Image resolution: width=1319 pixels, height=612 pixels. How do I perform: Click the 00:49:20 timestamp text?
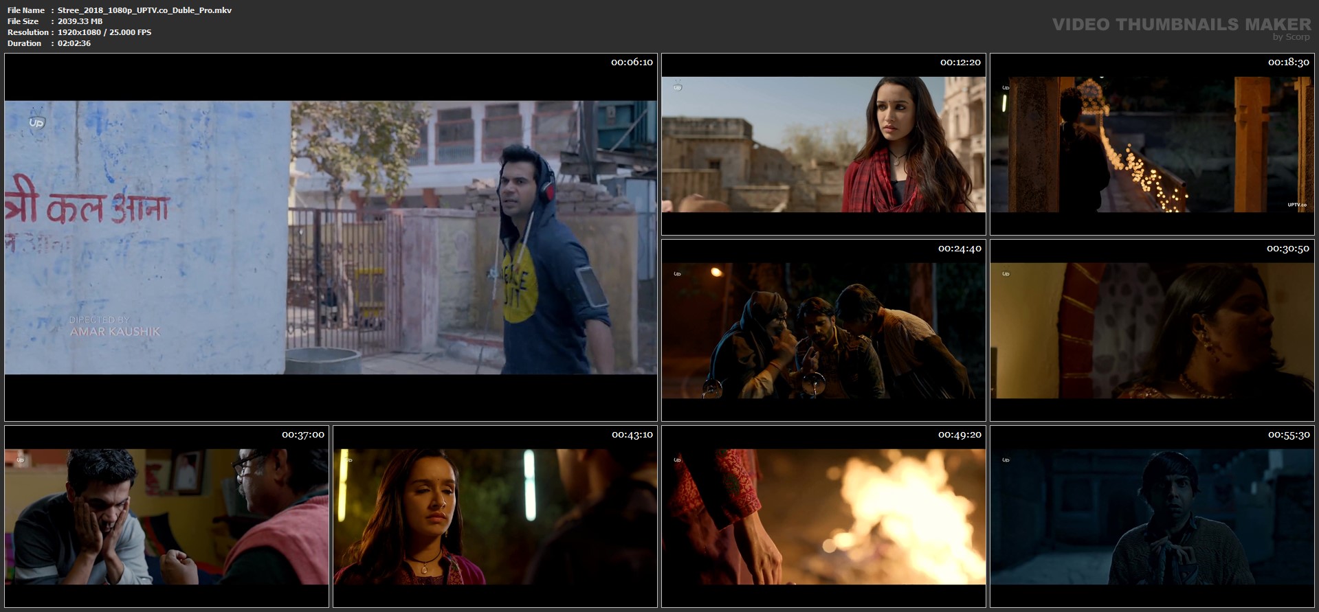(960, 435)
